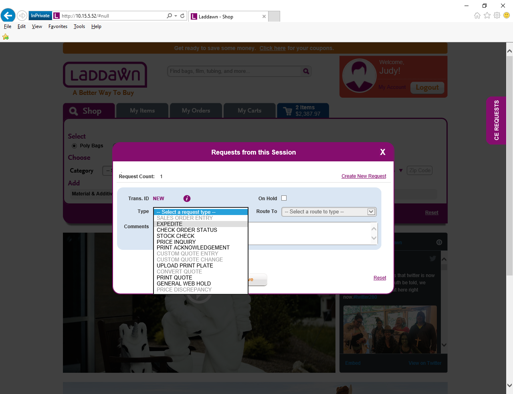Image resolution: width=513 pixels, height=394 pixels.
Task: Click the Laddawn logo
Action: point(105,75)
